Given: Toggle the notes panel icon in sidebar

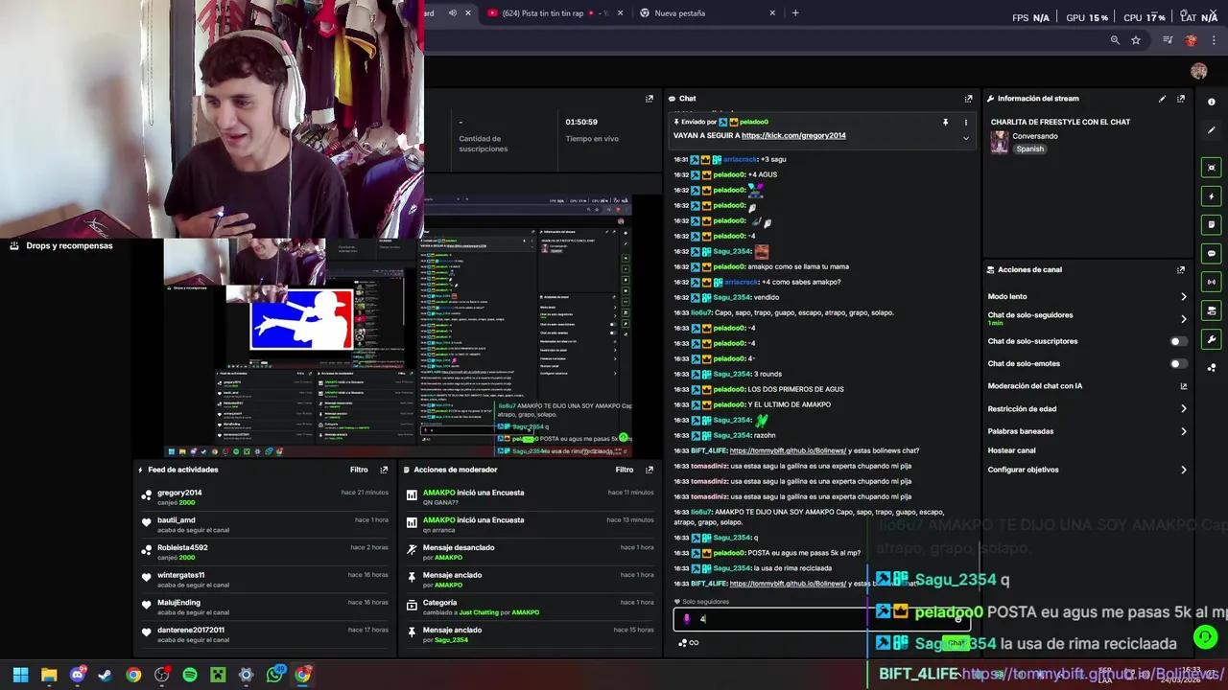Looking at the screenshot, I should click(x=1212, y=225).
